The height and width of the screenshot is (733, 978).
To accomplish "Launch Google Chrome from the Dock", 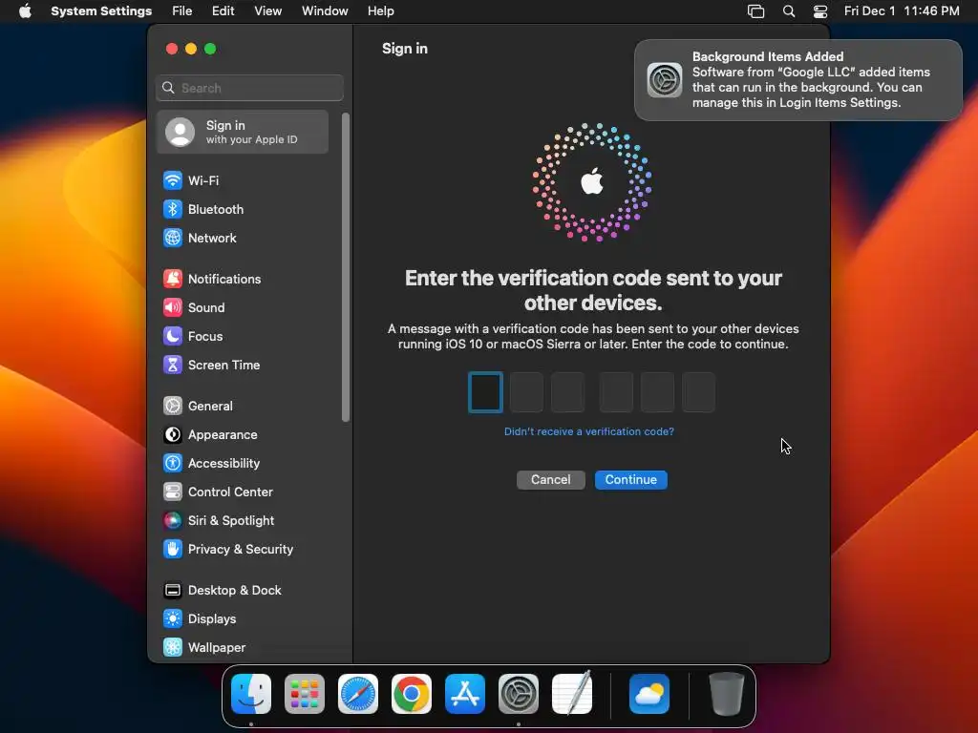I will point(412,694).
